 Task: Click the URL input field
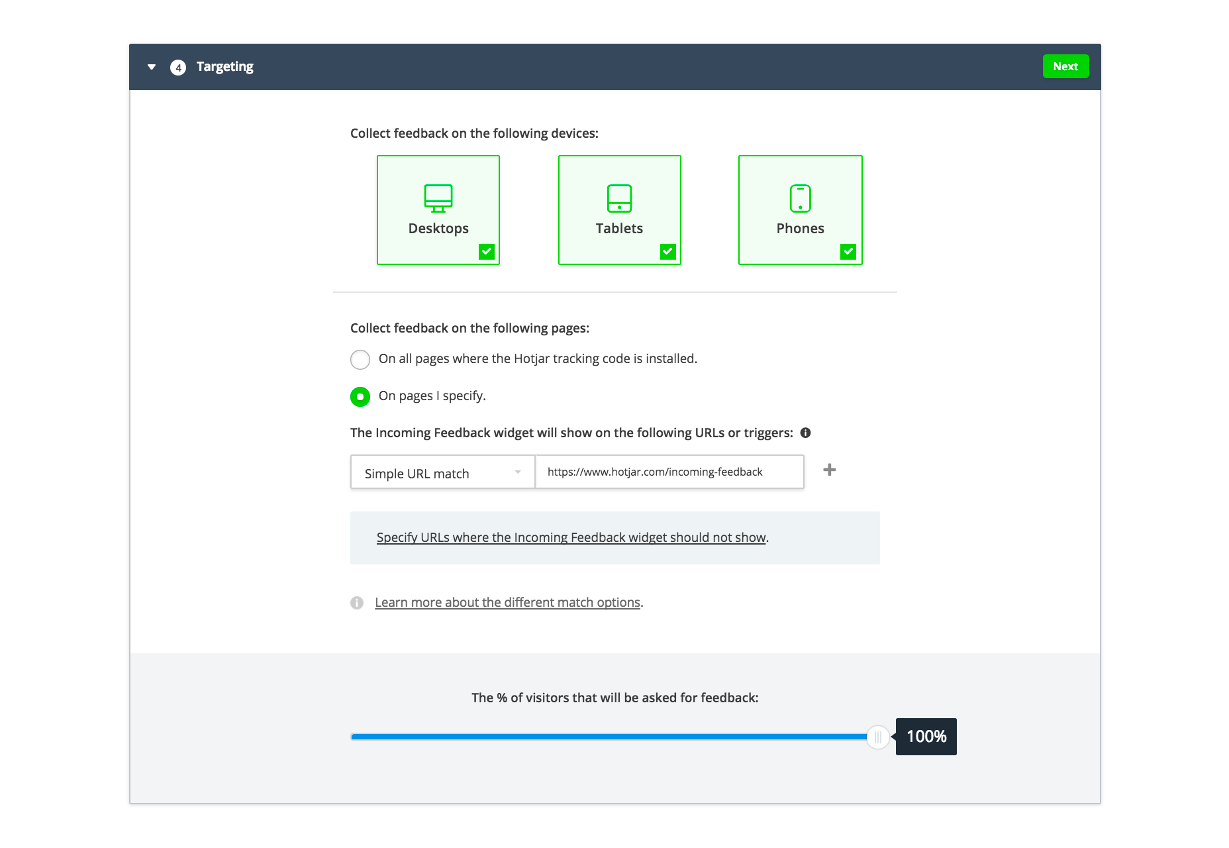click(x=669, y=472)
